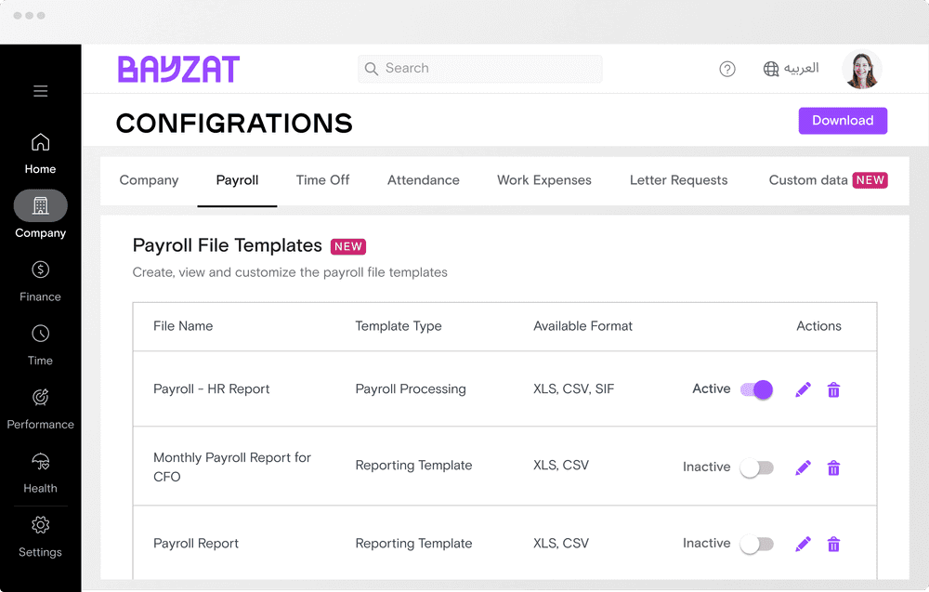The height and width of the screenshot is (592, 929).
Task: Delete the Monthly Payroll Report for CFO
Action: tap(833, 467)
